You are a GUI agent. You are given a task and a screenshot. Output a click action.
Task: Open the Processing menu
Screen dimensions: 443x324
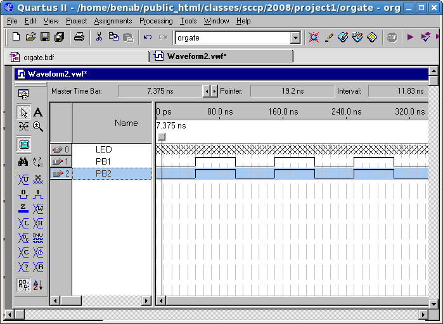[156, 21]
